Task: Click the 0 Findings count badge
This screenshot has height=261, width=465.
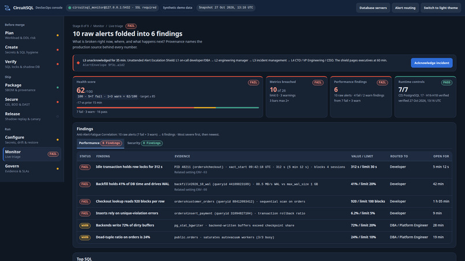Action: click(x=152, y=143)
